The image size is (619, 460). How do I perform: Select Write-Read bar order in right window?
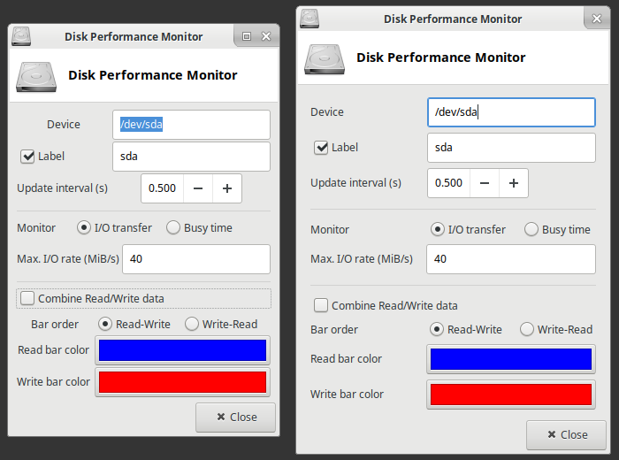click(527, 329)
